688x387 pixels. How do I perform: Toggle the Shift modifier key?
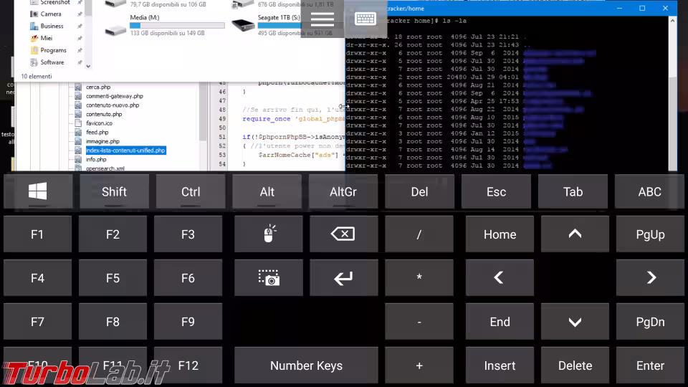point(114,191)
